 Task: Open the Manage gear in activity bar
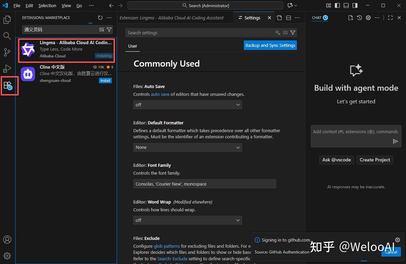pyautogui.click(x=7, y=256)
